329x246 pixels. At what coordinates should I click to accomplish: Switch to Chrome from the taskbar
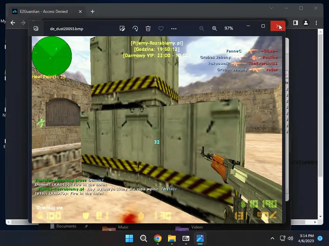[157, 238]
